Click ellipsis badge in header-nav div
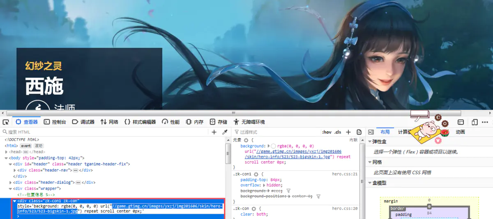The width and height of the screenshot is (493, 219). click(76, 170)
